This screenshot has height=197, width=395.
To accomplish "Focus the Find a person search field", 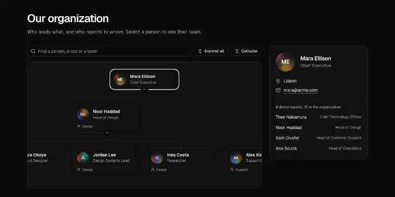I will click(x=109, y=51).
